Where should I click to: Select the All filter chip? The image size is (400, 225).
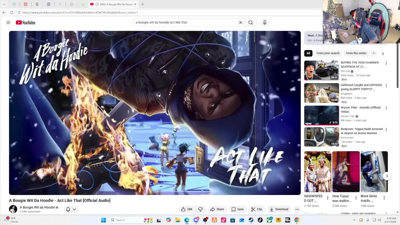tap(308, 53)
